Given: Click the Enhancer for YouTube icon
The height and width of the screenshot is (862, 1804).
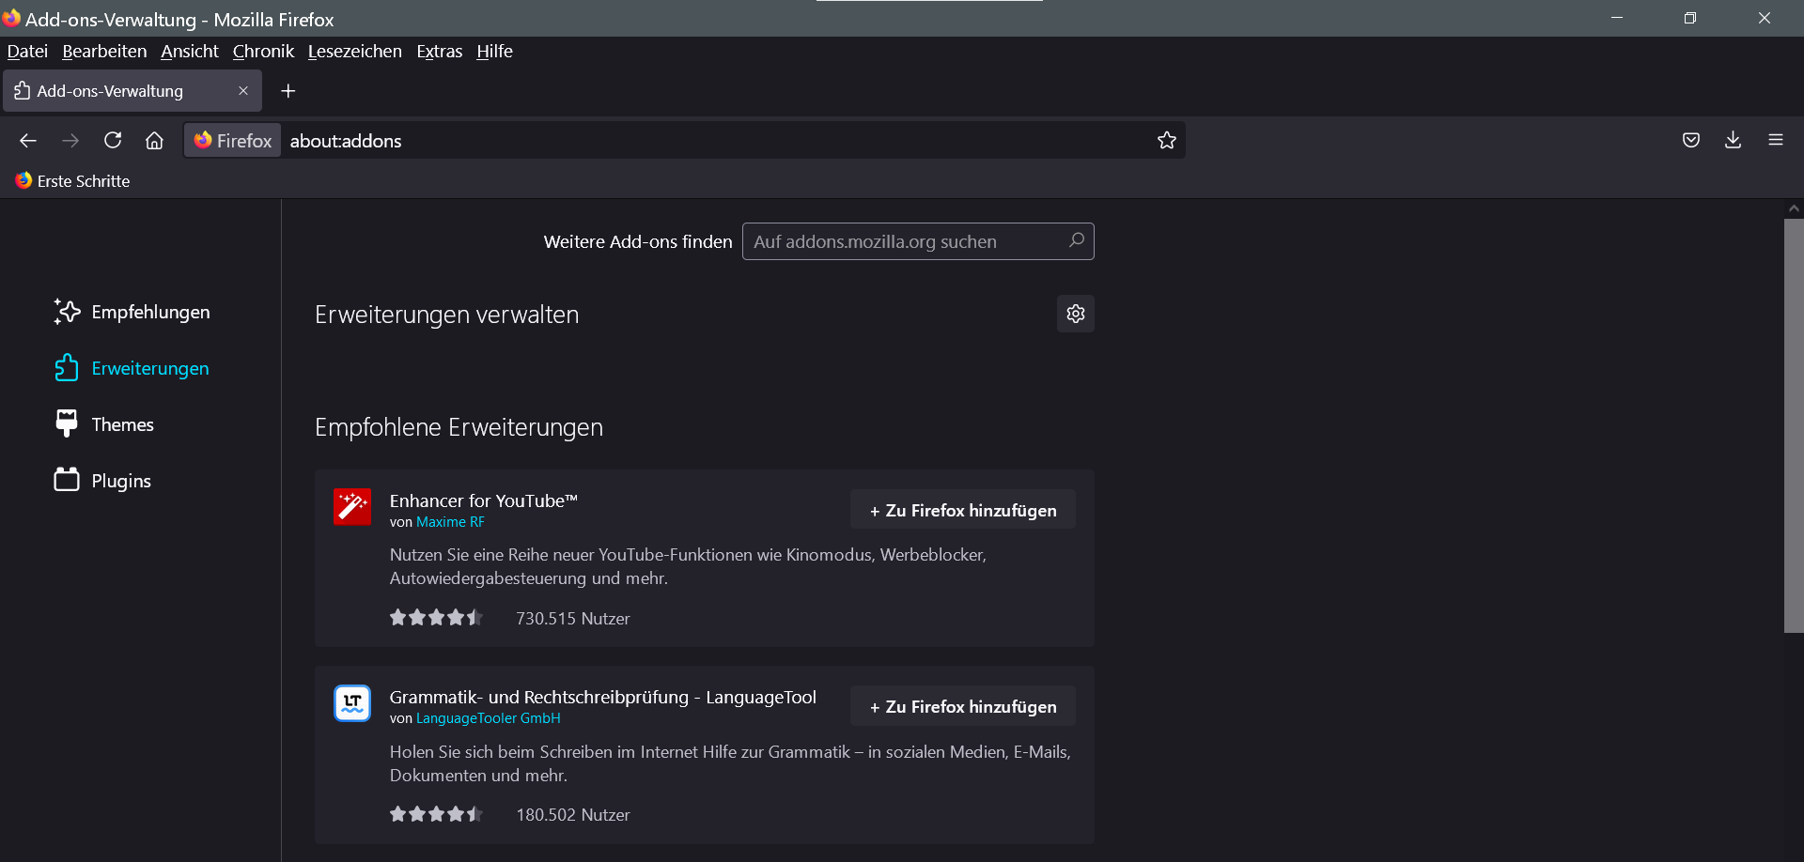Looking at the screenshot, I should point(352,507).
